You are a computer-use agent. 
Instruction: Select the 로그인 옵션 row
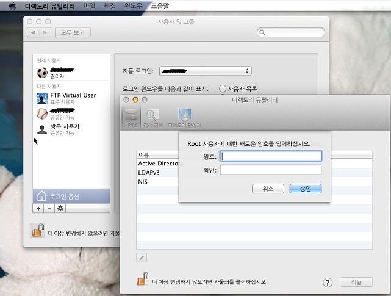[x=71, y=196]
